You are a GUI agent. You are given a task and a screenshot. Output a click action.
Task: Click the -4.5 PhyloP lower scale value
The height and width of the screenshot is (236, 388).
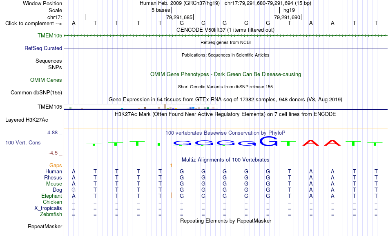[53, 153]
